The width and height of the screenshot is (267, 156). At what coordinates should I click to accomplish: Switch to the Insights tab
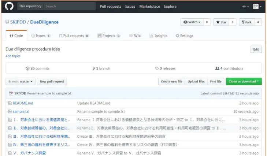coord(158,36)
